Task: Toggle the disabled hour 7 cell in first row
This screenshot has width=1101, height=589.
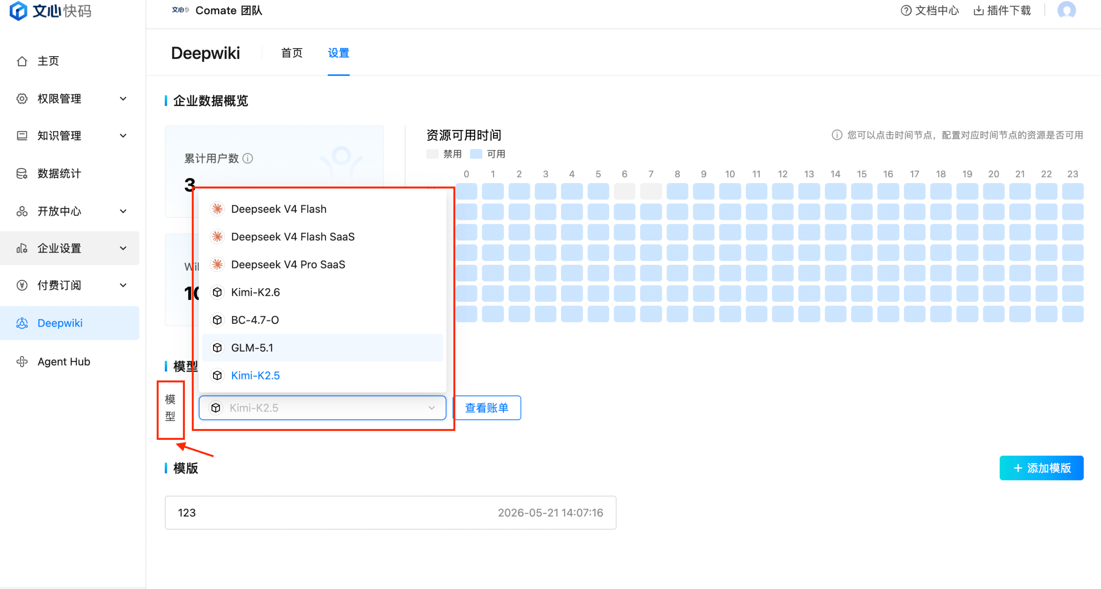Action: coord(651,191)
